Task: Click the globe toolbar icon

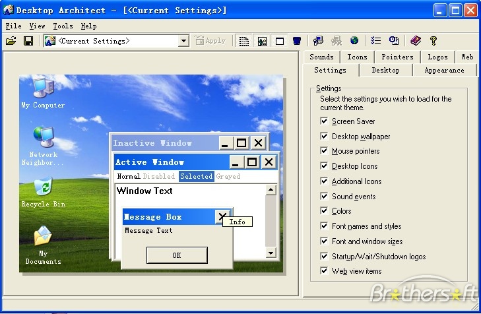Action: point(354,40)
